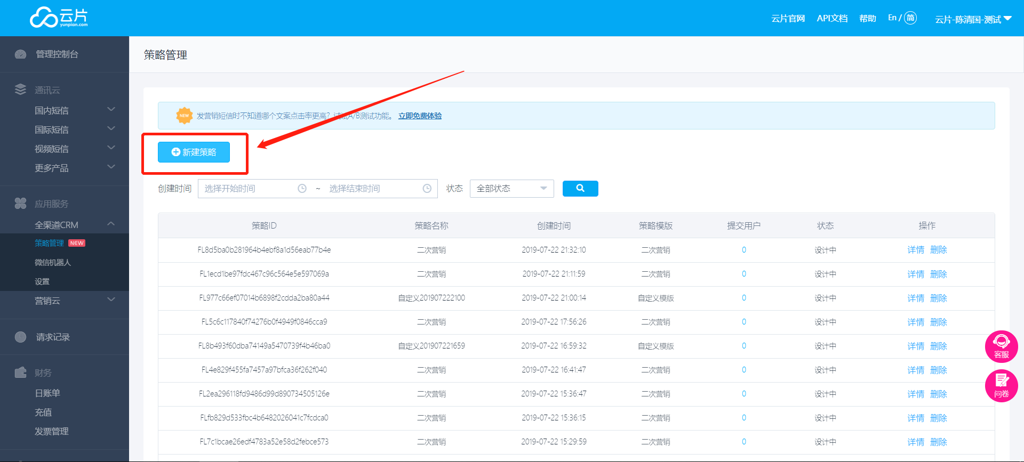Expand the 国际短信 submenu
The width and height of the screenshot is (1024, 462).
(x=111, y=129)
